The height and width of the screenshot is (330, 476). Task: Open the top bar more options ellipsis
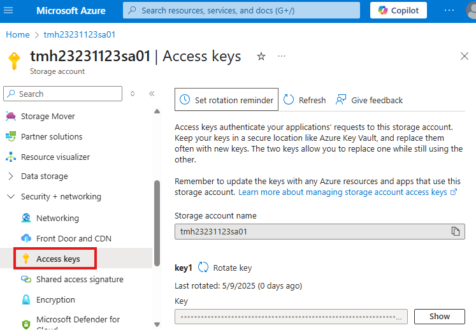449,10
